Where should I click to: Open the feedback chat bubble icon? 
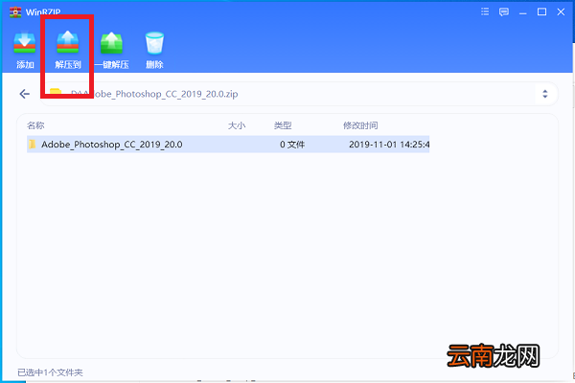point(504,12)
